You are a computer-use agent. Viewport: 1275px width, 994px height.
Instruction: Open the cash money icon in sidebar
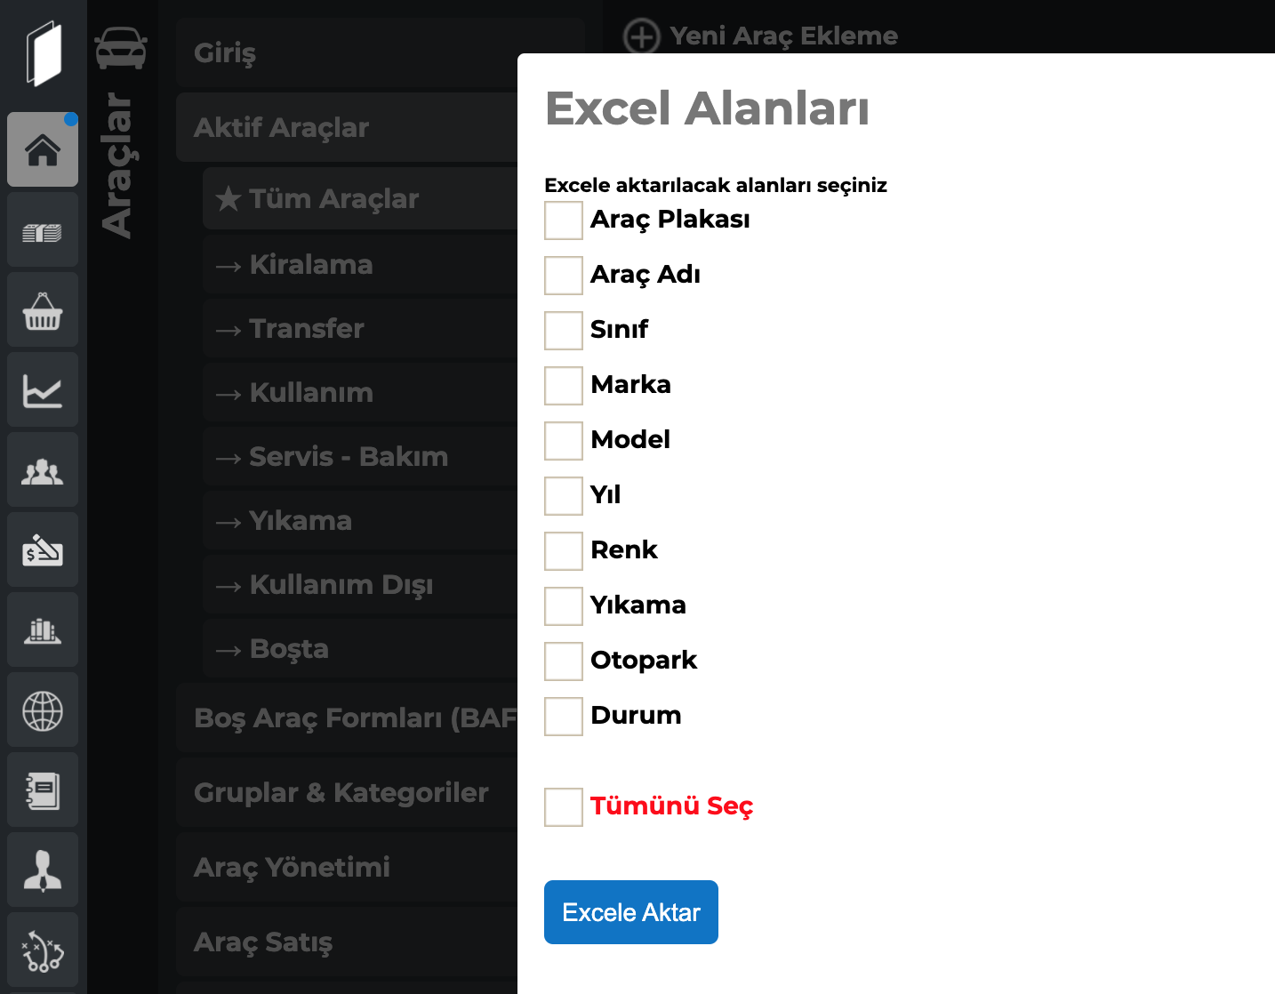[43, 230]
